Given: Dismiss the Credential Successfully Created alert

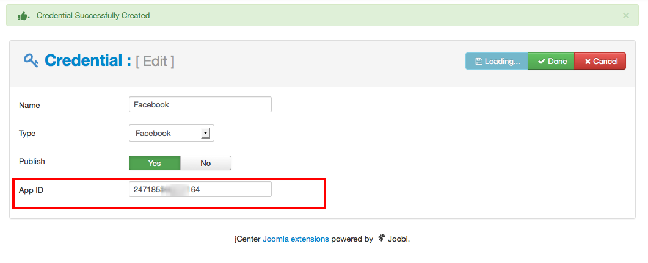Looking at the screenshot, I should coord(625,16).
